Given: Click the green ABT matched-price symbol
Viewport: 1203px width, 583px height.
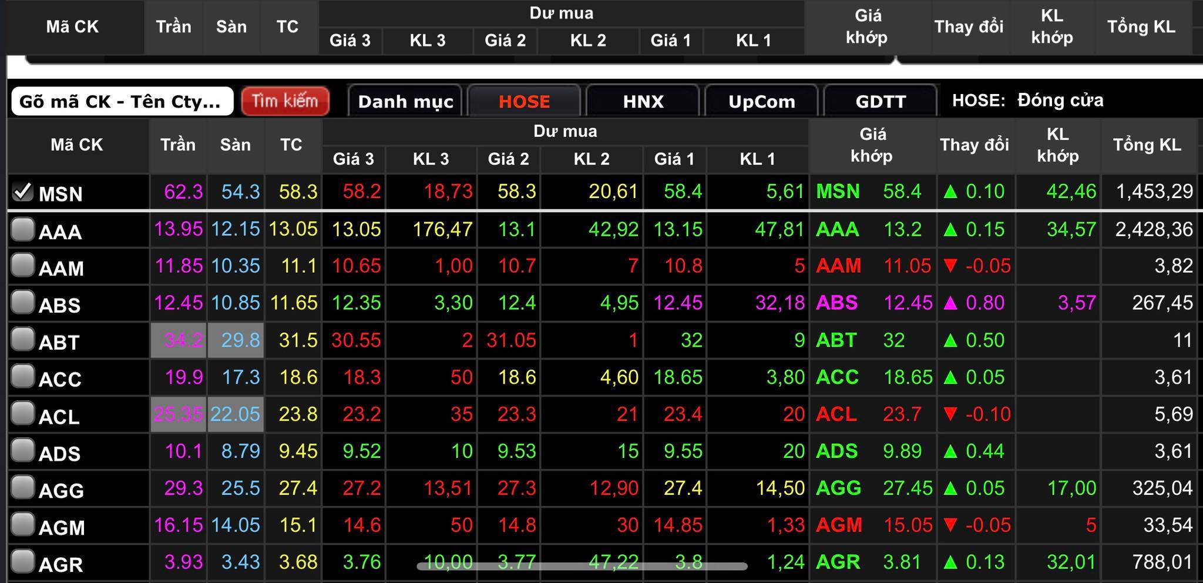Looking at the screenshot, I should [x=836, y=340].
